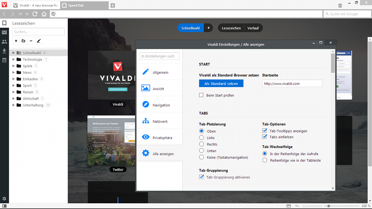
Task: Select the Schnellwahl start page button
Action: (x=190, y=28)
